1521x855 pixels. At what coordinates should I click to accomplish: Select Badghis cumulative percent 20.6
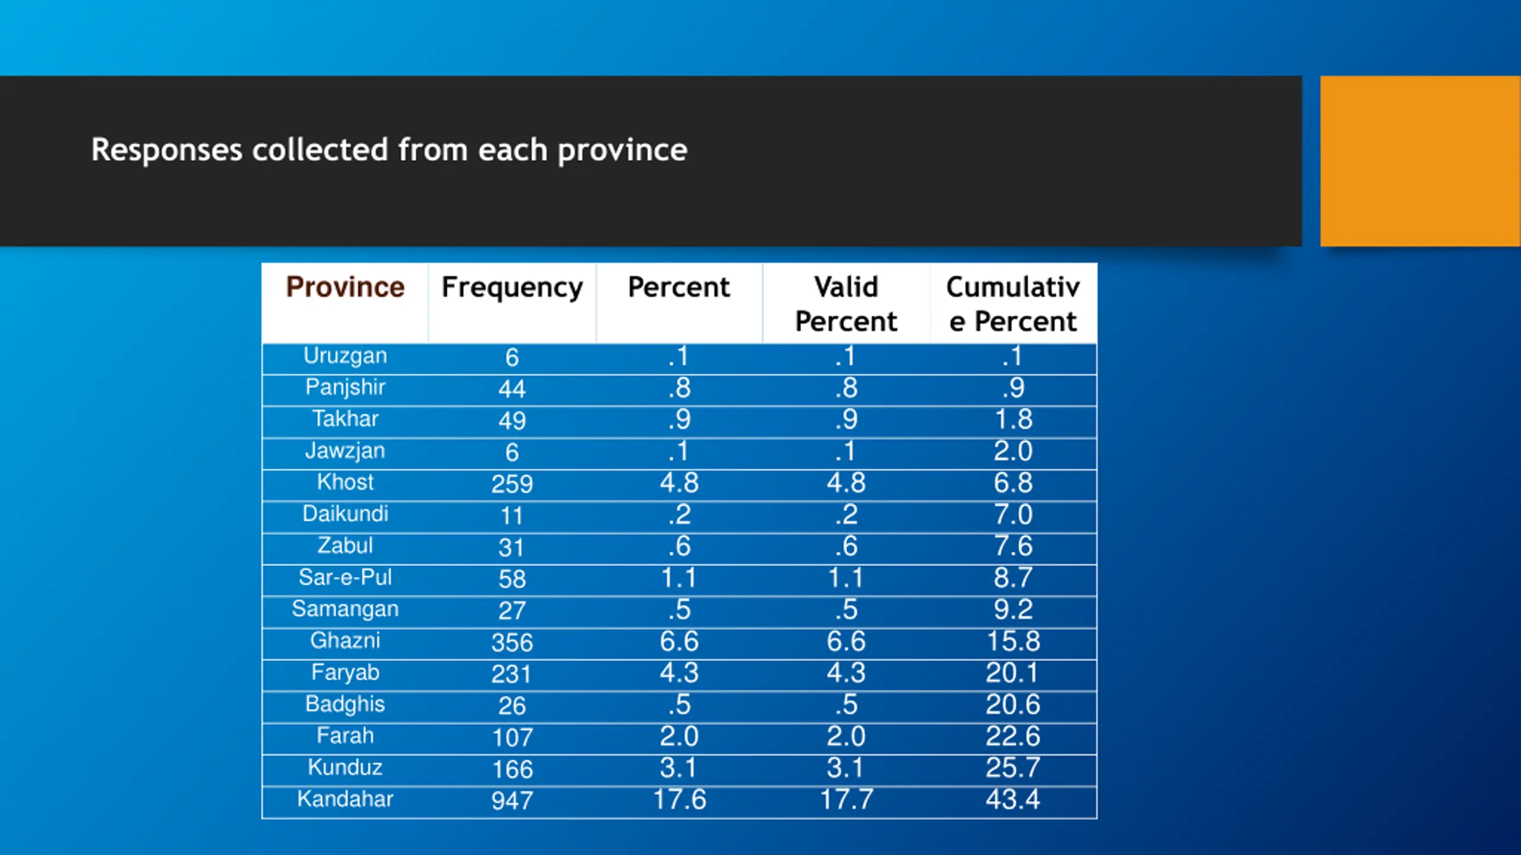point(1013,705)
